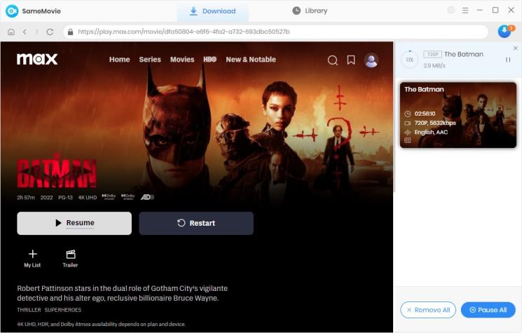Pause All downloads
The image size is (522, 333).
click(488, 310)
